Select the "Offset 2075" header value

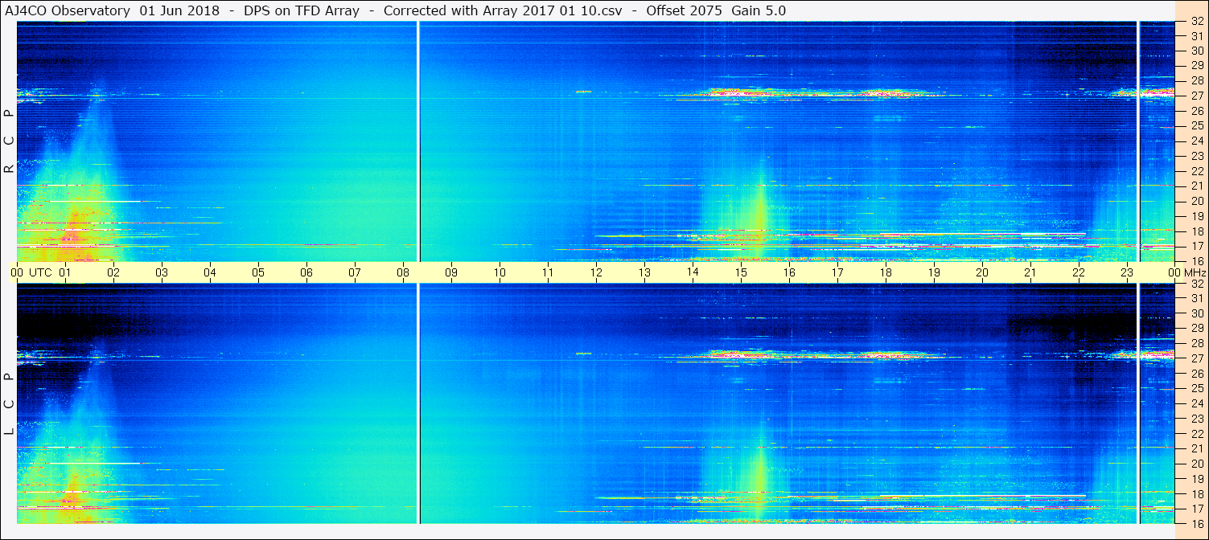[684, 10]
